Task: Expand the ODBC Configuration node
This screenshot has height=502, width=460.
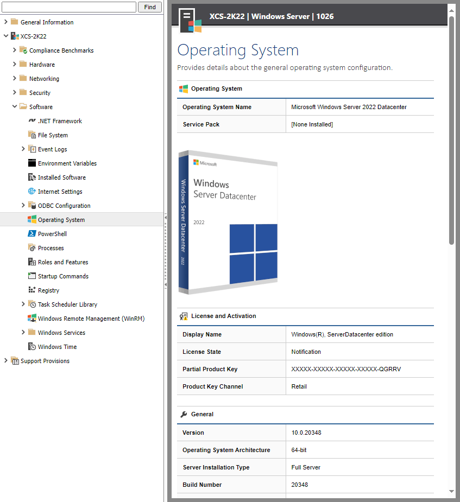Action: tap(23, 205)
